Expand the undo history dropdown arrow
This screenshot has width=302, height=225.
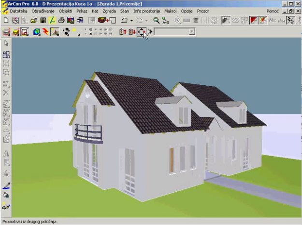(131, 20)
